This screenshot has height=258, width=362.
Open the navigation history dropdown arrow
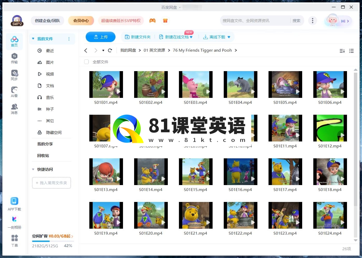(x=103, y=51)
